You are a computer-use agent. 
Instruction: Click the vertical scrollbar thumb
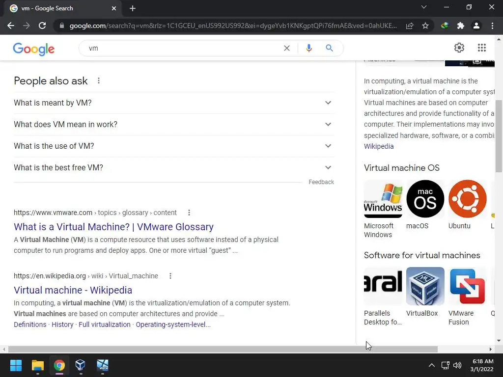499,136
